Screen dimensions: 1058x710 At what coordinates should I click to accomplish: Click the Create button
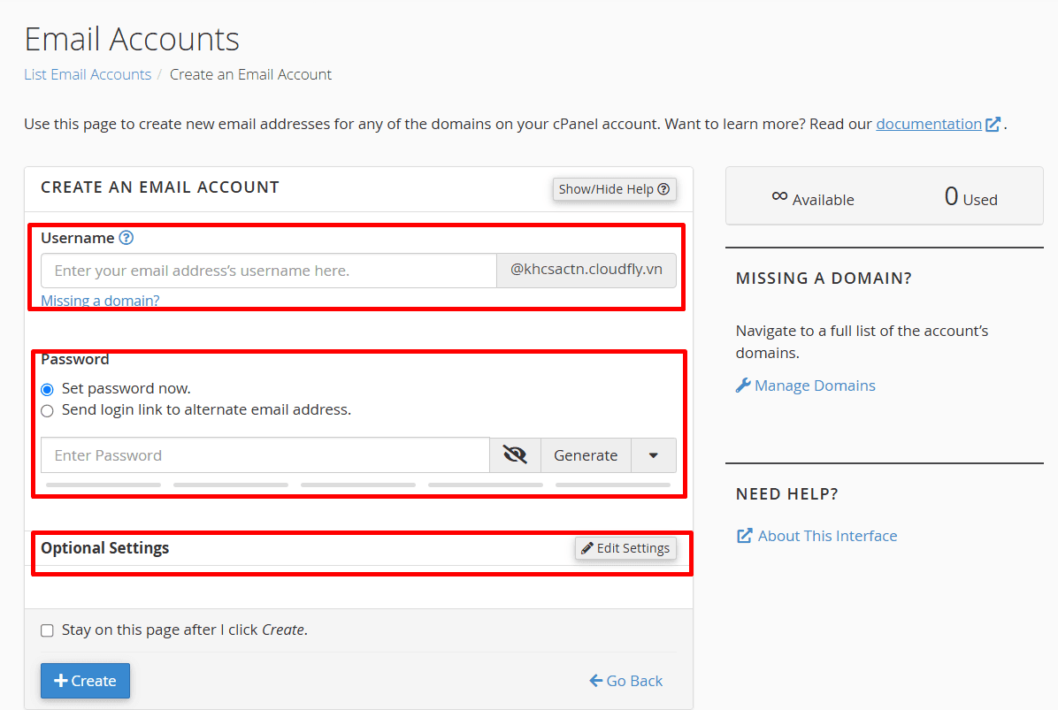[x=85, y=680]
